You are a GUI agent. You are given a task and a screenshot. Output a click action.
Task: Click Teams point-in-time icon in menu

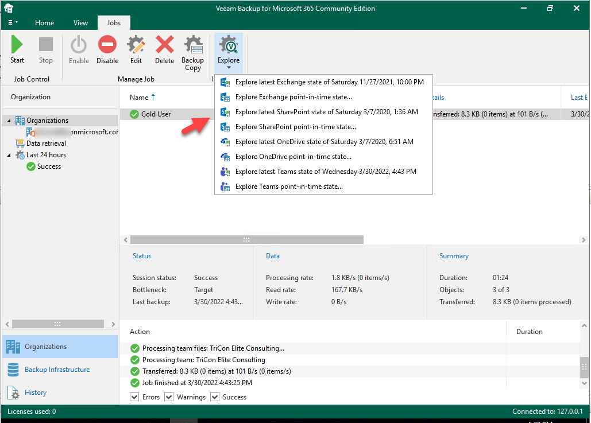tap(225, 187)
